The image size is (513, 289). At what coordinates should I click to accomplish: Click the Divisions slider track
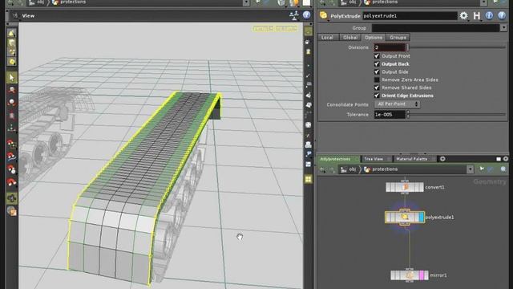point(458,47)
